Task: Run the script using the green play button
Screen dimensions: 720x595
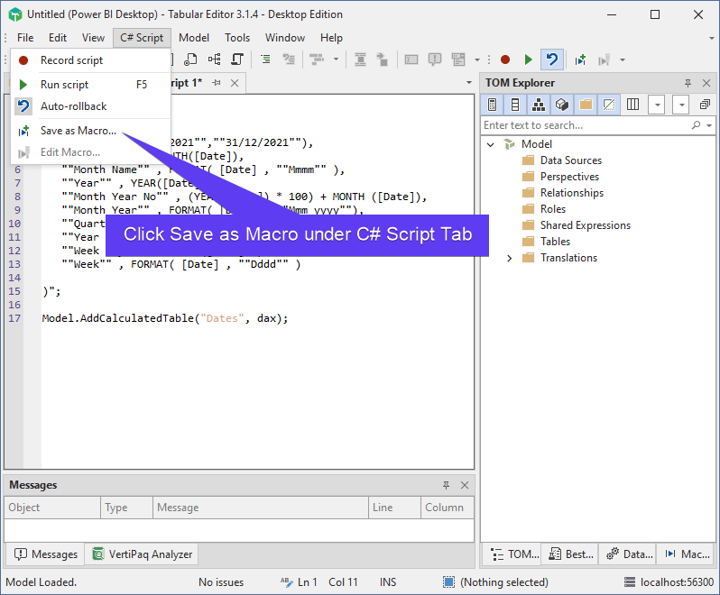Action: (528, 59)
